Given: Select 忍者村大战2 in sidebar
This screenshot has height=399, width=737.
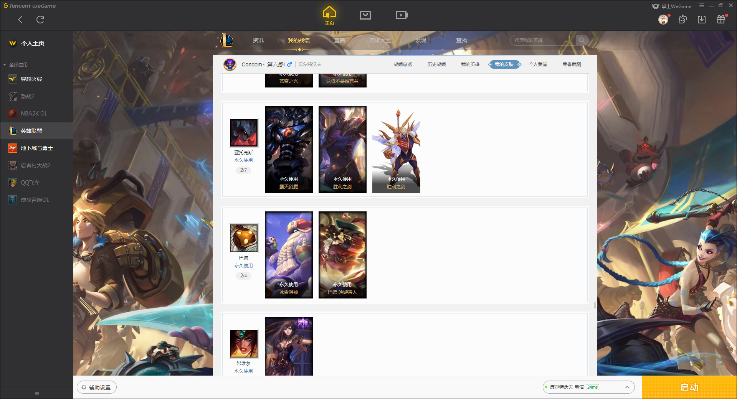Looking at the screenshot, I should coord(37,165).
